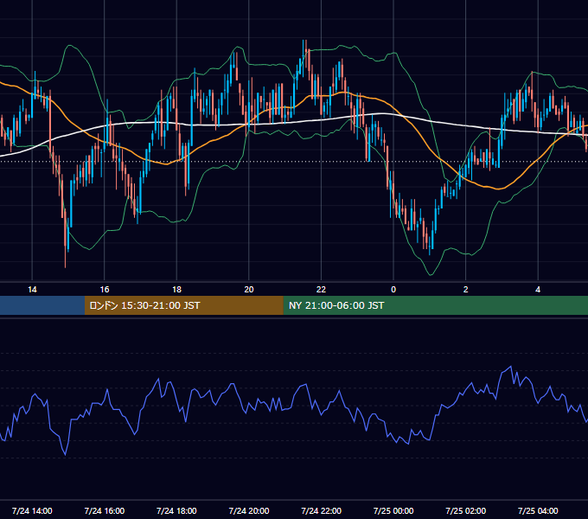588x519 pixels.
Task: Click the 18 hour label on the upper chart axis
Action: coord(176,290)
